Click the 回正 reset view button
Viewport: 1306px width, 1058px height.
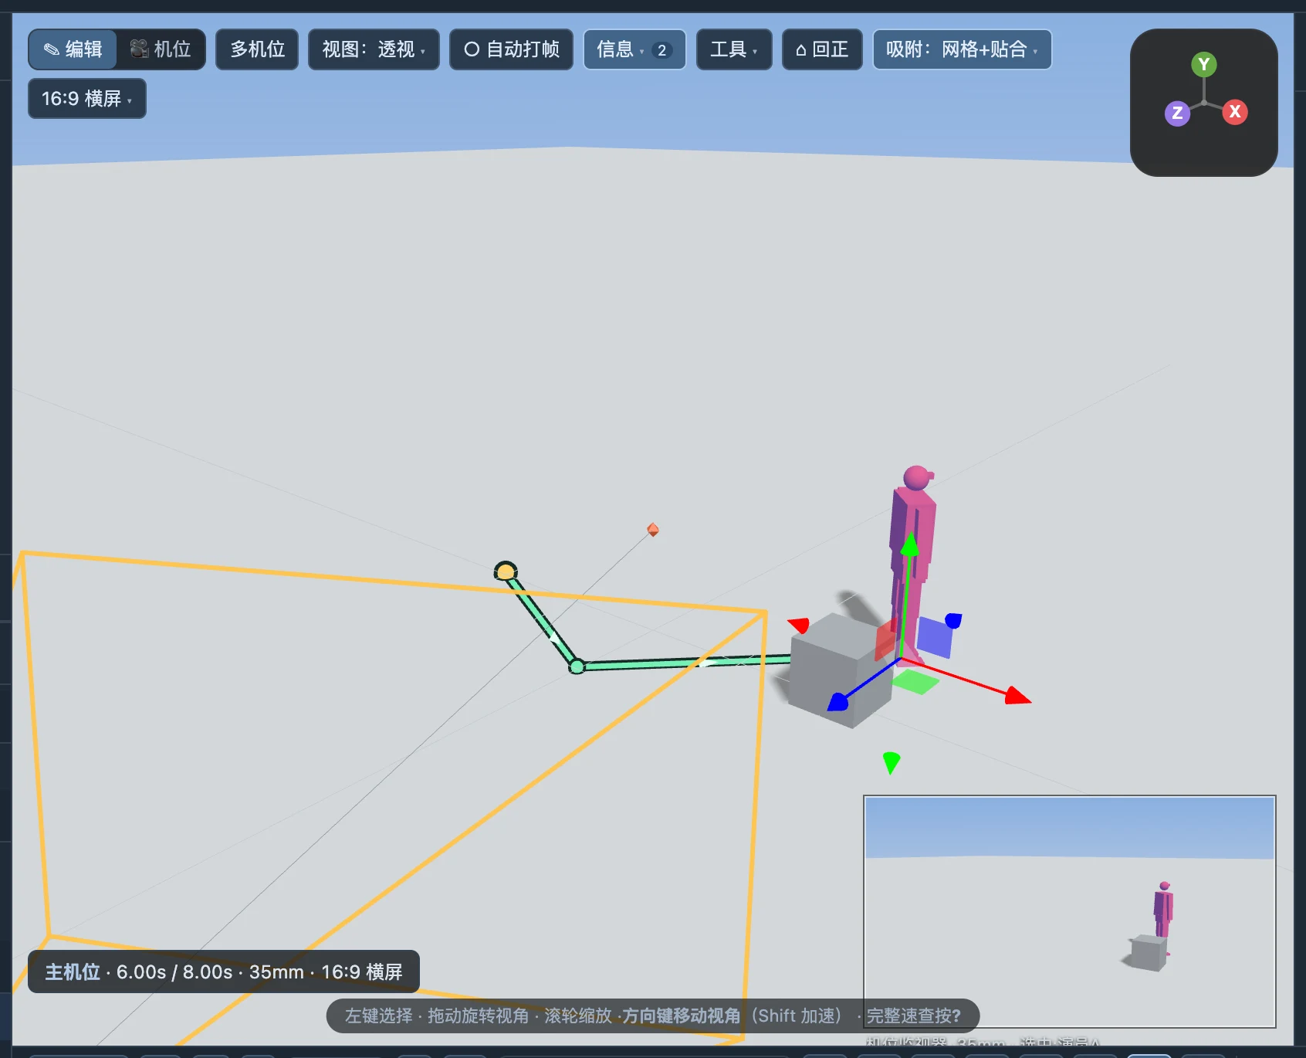point(822,49)
